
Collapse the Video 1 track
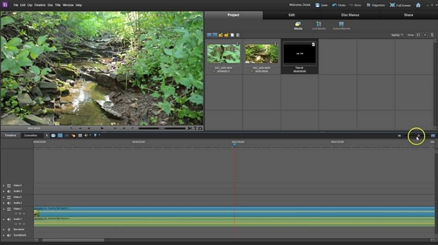pos(4,209)
